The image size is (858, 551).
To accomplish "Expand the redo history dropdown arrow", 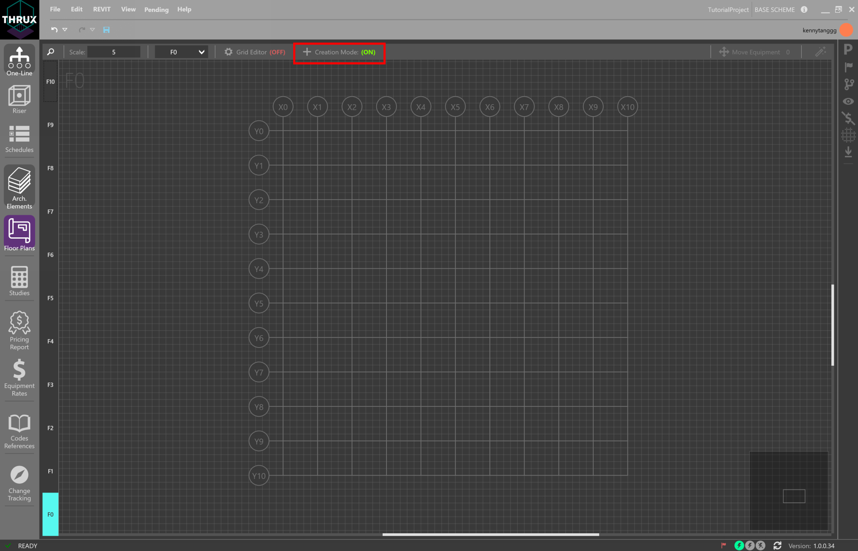I will [x=92, y=30].
